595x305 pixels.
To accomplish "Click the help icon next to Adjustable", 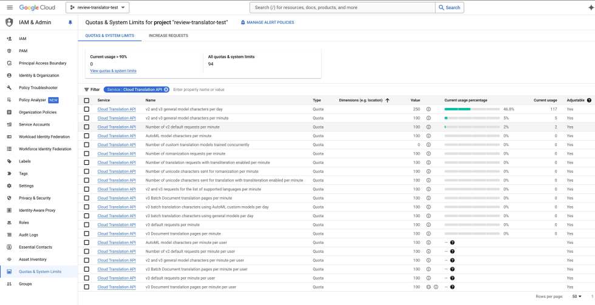I will pos(589,100).
